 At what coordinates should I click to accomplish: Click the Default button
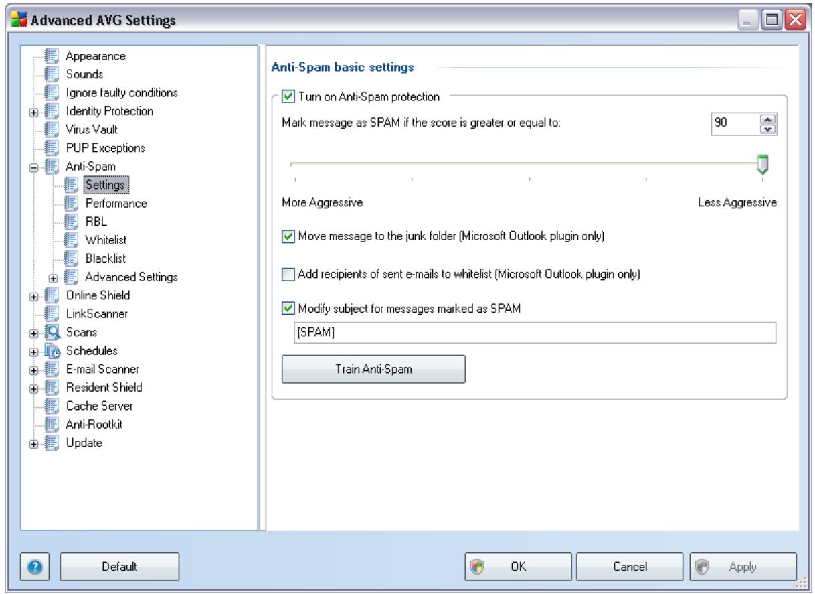(x=120, y=566)
